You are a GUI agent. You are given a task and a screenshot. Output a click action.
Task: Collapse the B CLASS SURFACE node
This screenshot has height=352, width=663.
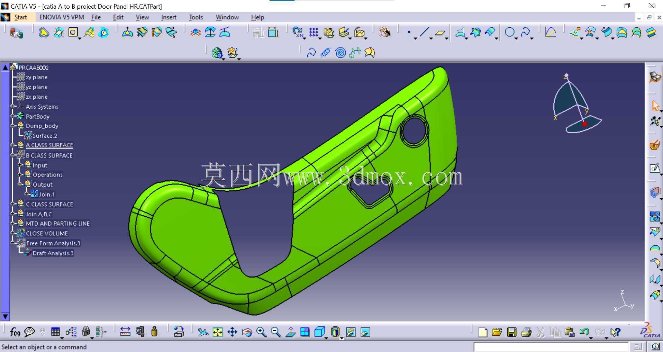[x=12, y=155]
